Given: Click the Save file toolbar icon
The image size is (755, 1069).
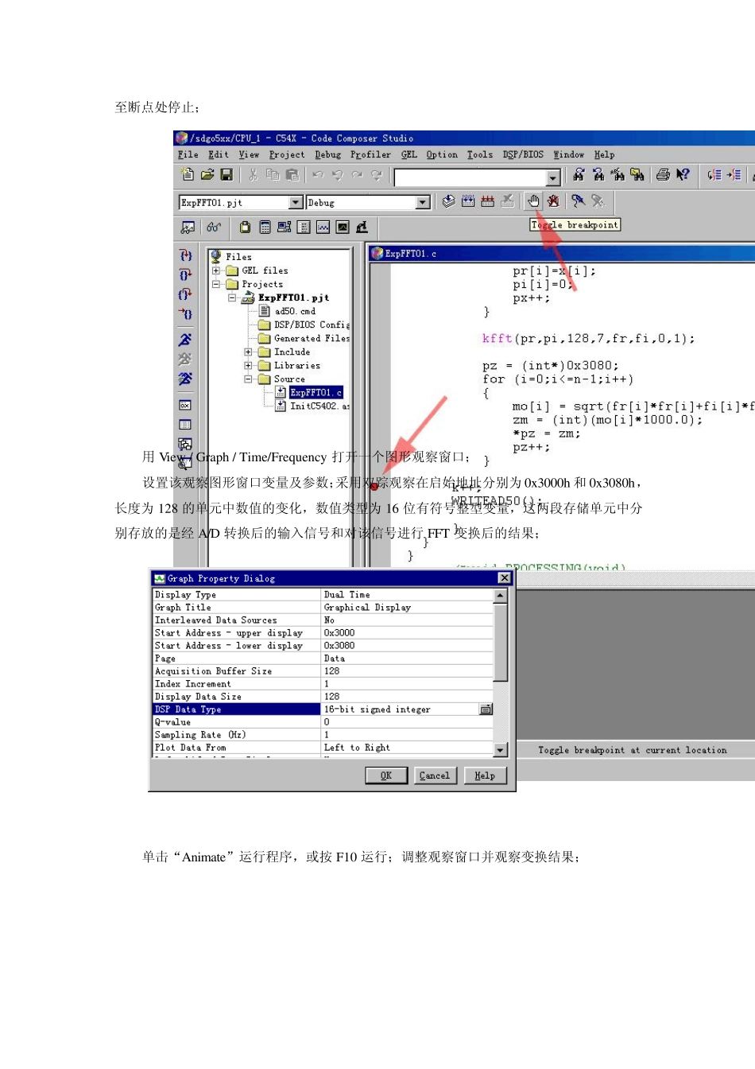Looking at the screenshot, I should click(226, 175).
